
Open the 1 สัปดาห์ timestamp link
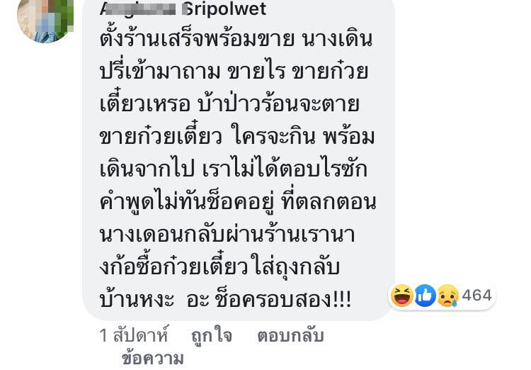point(134,335)
